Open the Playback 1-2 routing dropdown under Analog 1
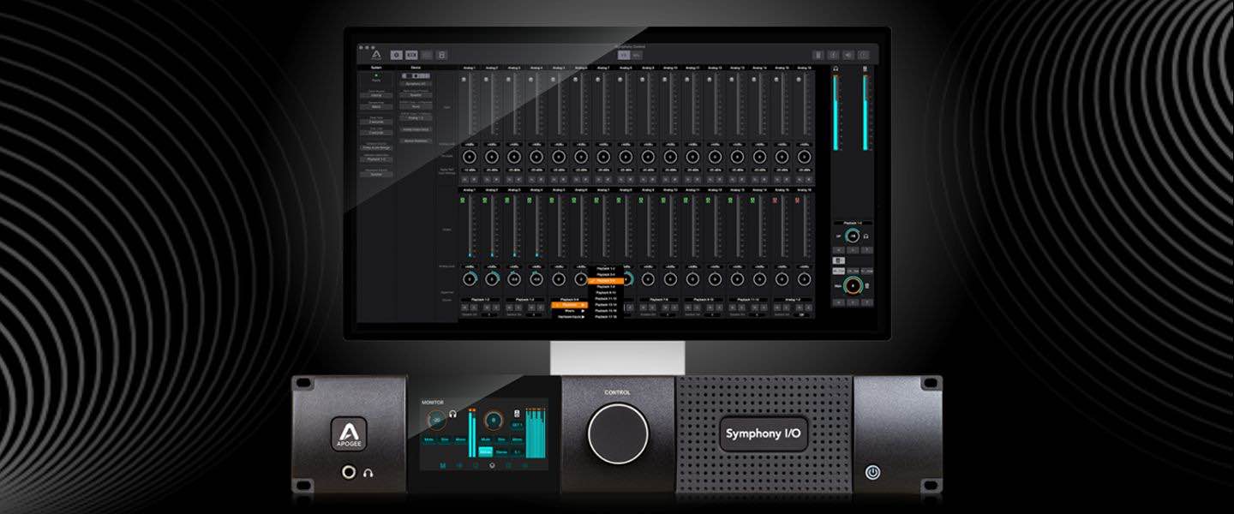1234x514 pixels. pyautogui.click(x=480, y=300)
